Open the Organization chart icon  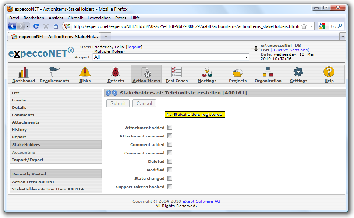[268, 72]
